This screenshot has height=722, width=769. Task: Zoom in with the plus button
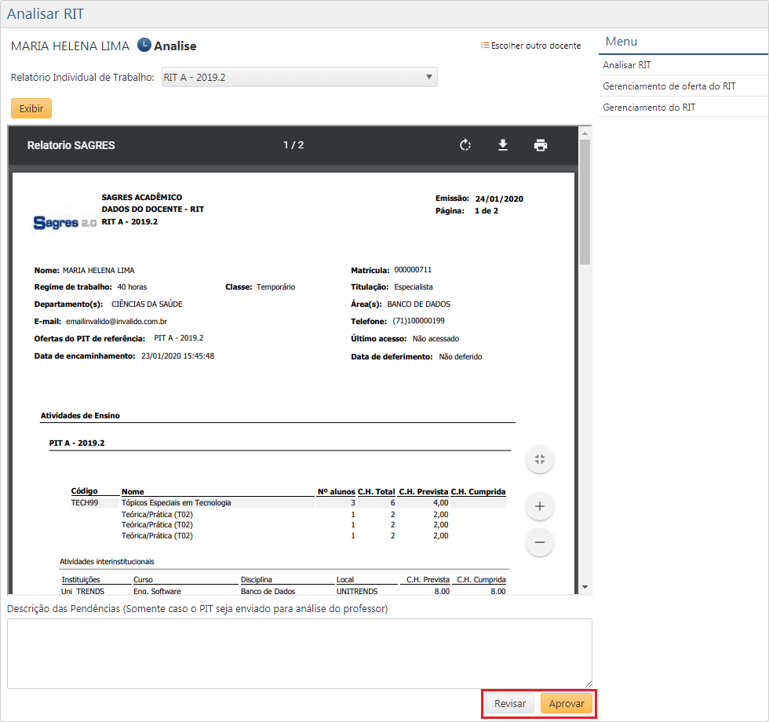[540, 507]
